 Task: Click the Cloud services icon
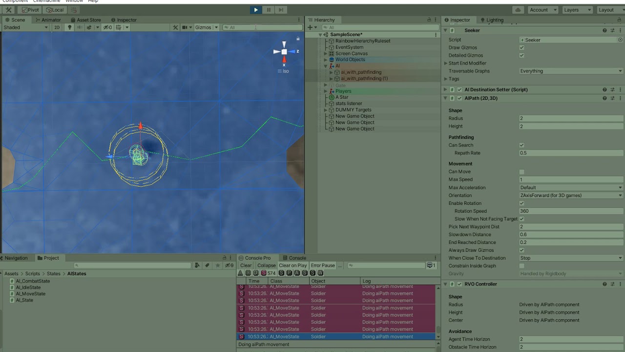[519, 10]
